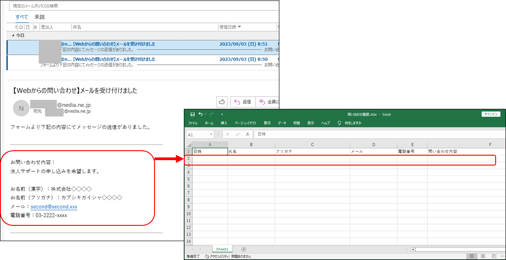Screen dimensions: 506x260
Task: Select cell C1 containing フリガナ
Action: (x=312, y=152)
